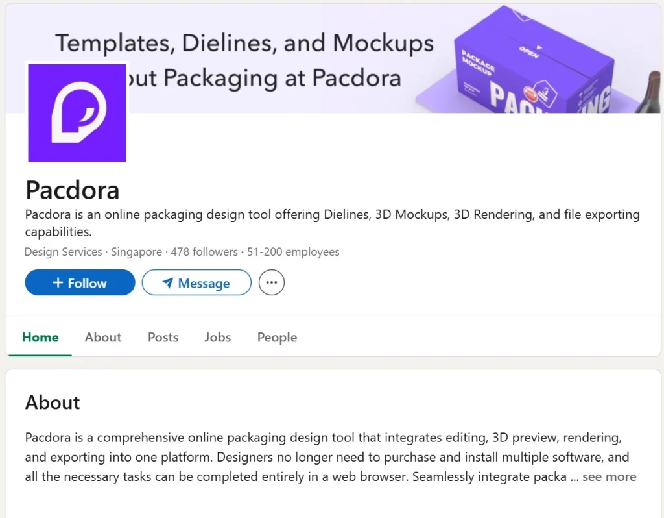664x518 pixels.
Task: Click the Pacdora company name heading
Action: (x=73, y=190)
